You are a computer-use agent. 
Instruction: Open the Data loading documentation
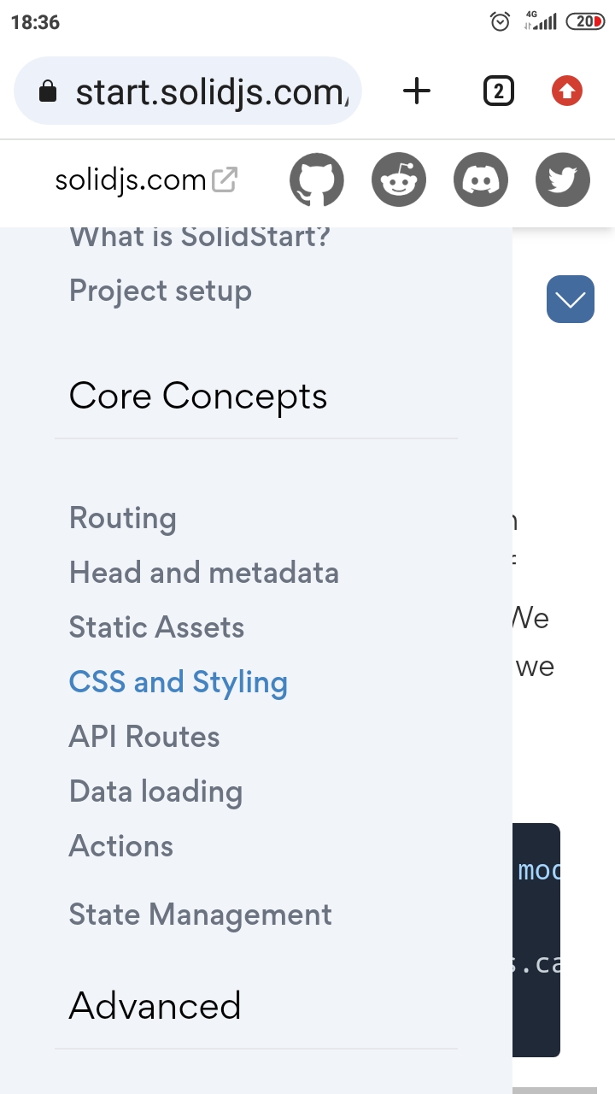click(x=155, y=791)
